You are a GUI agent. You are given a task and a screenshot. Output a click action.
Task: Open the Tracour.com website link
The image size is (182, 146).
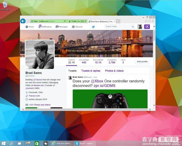[x=34, y=96]
